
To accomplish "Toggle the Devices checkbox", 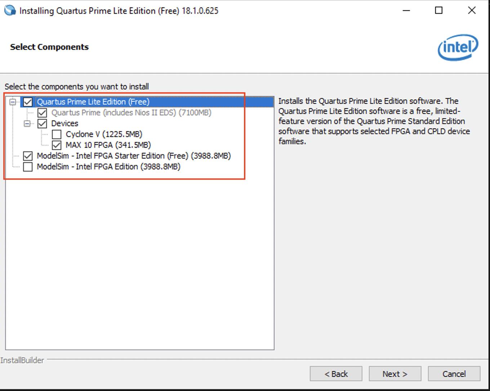I will point(42,124).
